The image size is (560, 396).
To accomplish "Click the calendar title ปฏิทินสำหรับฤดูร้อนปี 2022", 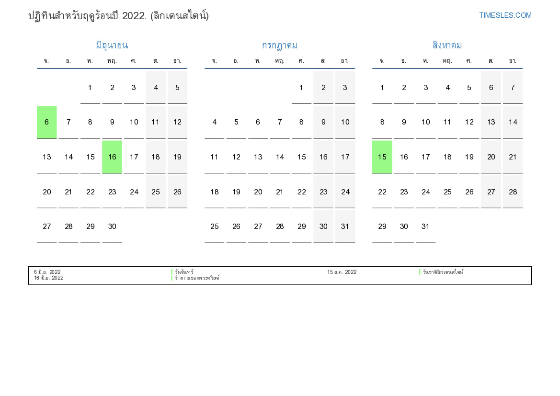I will coord(119,16).
